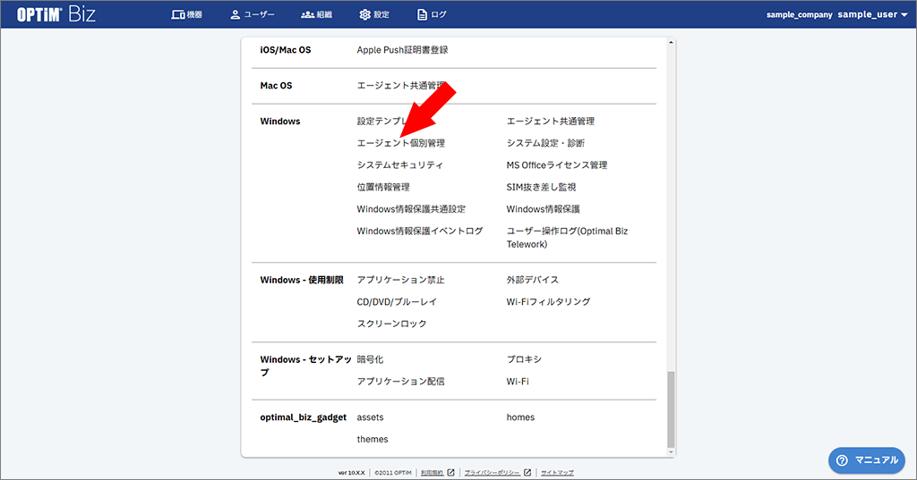Open アプリケーション配信
The image size is (917, 480).
400,382
